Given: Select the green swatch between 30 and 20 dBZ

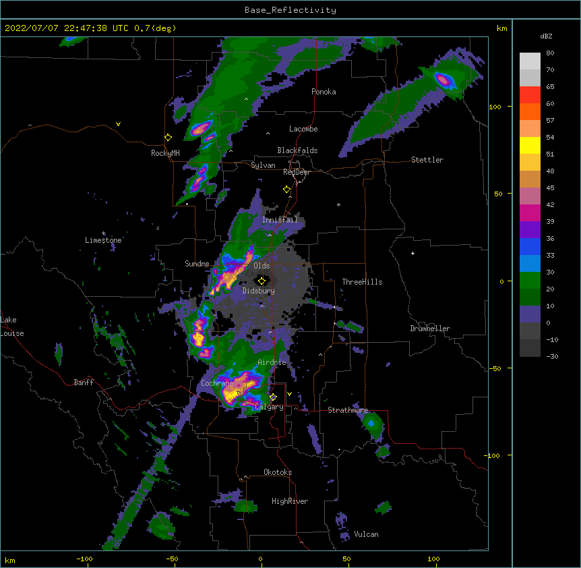Looking at the screenshot, I should 530,281.
